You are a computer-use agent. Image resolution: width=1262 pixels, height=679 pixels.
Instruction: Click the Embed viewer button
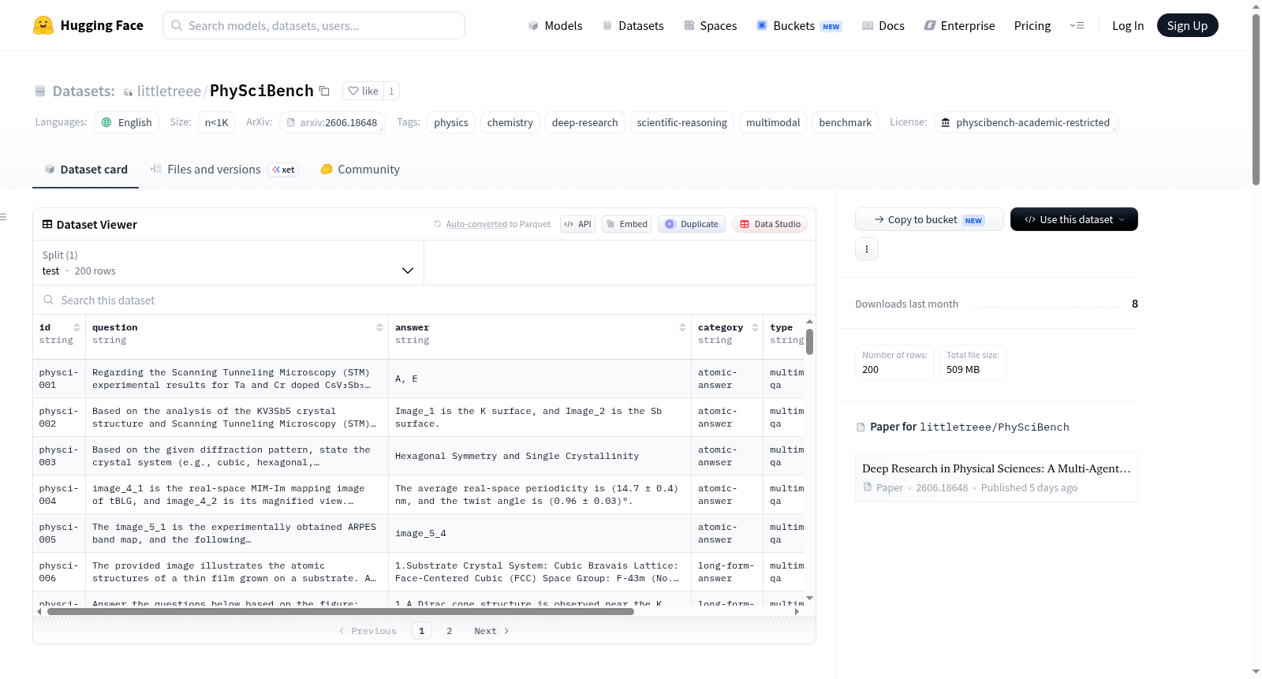click(x=626, y=224)
